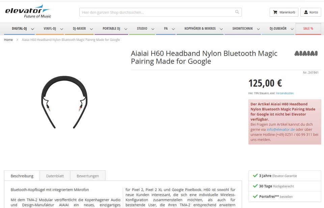Click the red unavailability notice box
324x208 pixels.
click(285, 122)
